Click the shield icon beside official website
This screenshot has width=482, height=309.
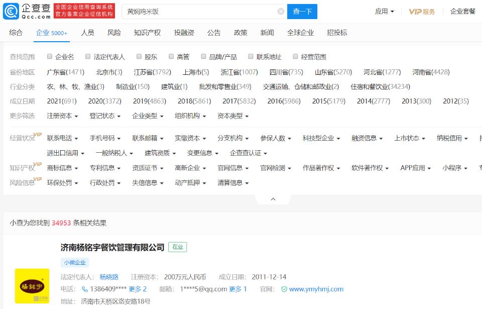(x=284, y=289)
